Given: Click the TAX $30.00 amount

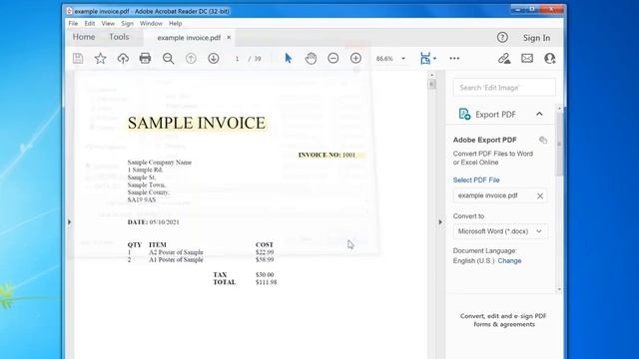Looking at the screenshot, I should pos(265,275).
